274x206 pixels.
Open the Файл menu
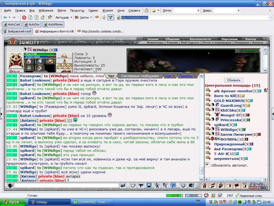pyautogui.click(x=8, y=10)
